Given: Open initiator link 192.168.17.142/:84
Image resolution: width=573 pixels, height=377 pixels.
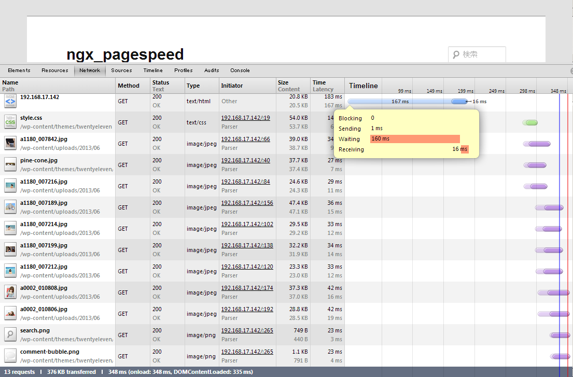Looking at the screenshot, I should (246, 181).
